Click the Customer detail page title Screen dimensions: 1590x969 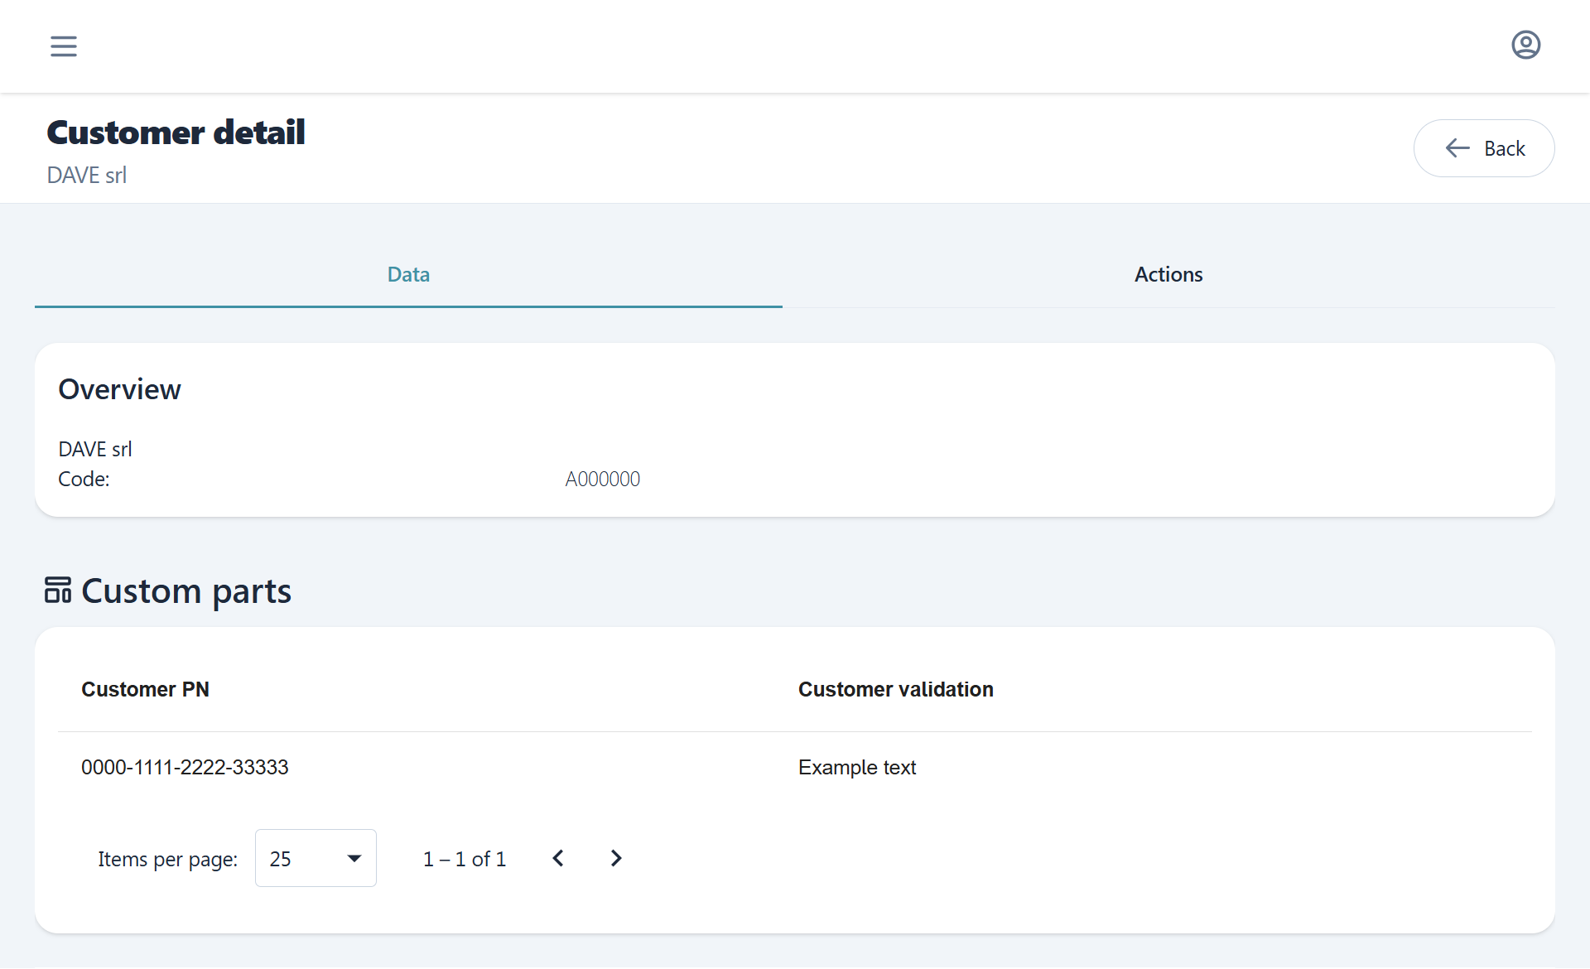tap(176, 133)
